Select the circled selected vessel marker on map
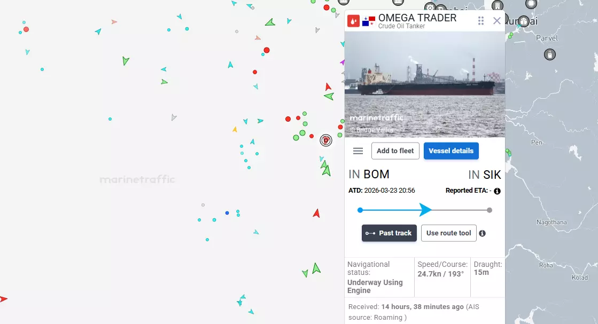Image resolution: width=598 pixels, height=324 pixels. (x=325, y=140)
